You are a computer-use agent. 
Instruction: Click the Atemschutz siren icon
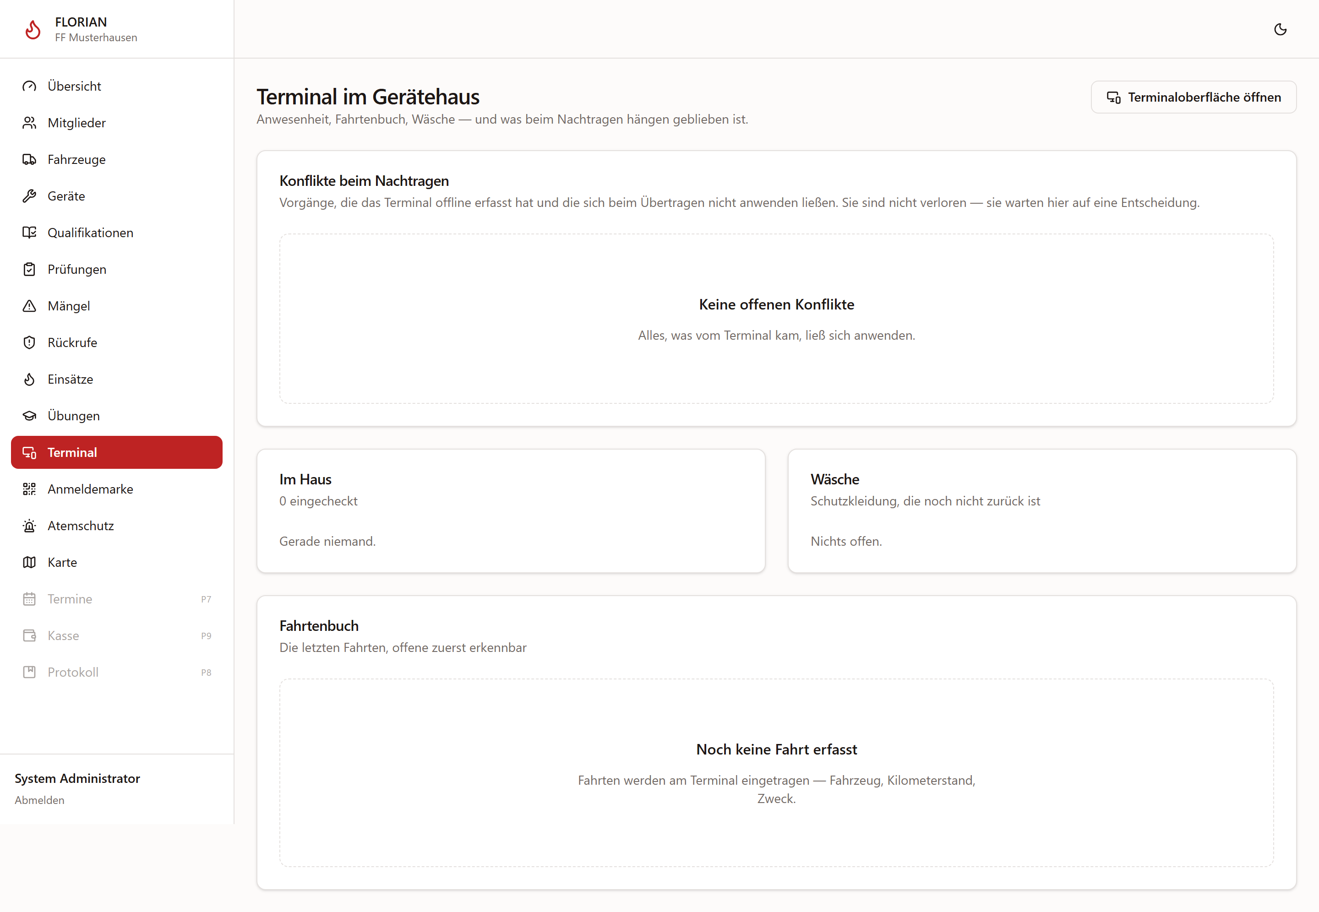(x=29, y=526)
